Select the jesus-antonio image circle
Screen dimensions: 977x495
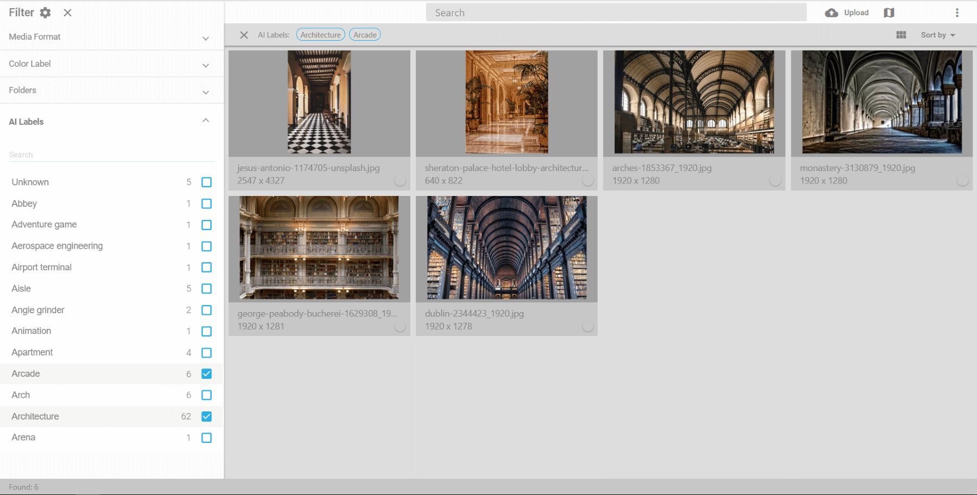(400, 180)
